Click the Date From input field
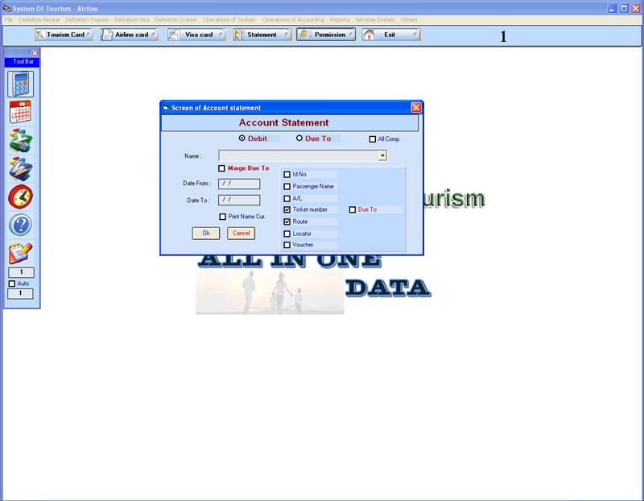Image resolution: width=644 pixels, height=501 pixels. click(x=239, y=184)
